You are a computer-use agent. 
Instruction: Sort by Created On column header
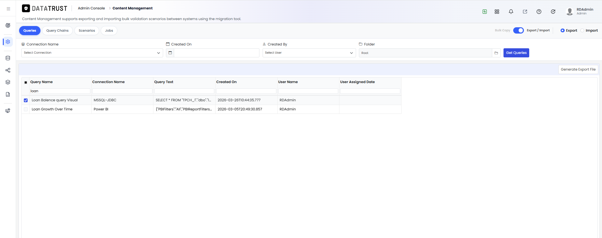(x=226, y=82)
